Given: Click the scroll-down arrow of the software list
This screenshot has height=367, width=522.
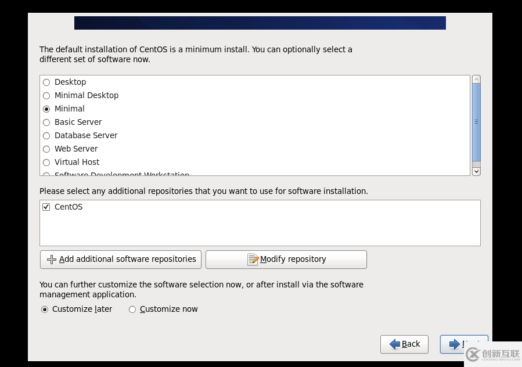Looking at the screenshot, I should pyautogui.click(x=476, y=171).
